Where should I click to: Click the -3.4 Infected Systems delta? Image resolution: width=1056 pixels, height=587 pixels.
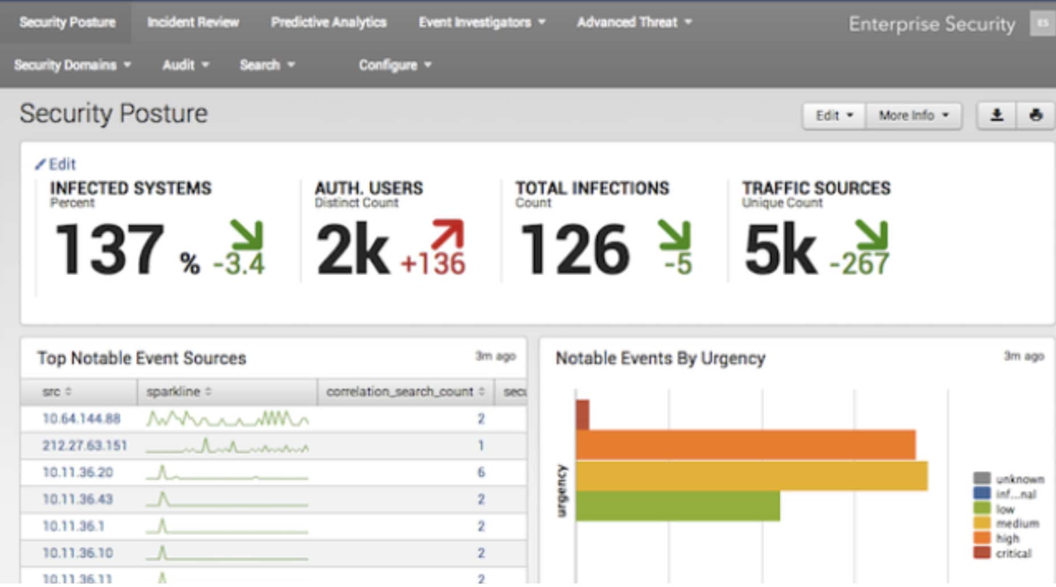coord(239,264)
